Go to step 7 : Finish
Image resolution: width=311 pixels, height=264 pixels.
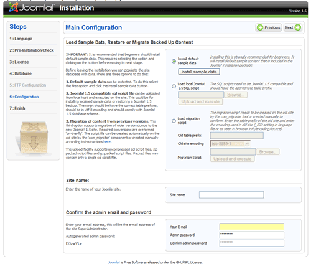(17, 108)
